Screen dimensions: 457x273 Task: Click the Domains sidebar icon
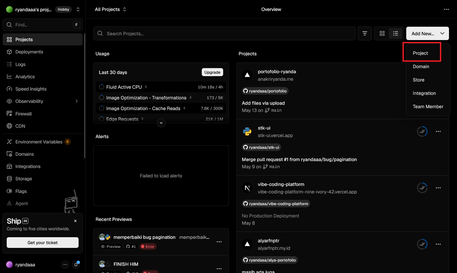9,154
